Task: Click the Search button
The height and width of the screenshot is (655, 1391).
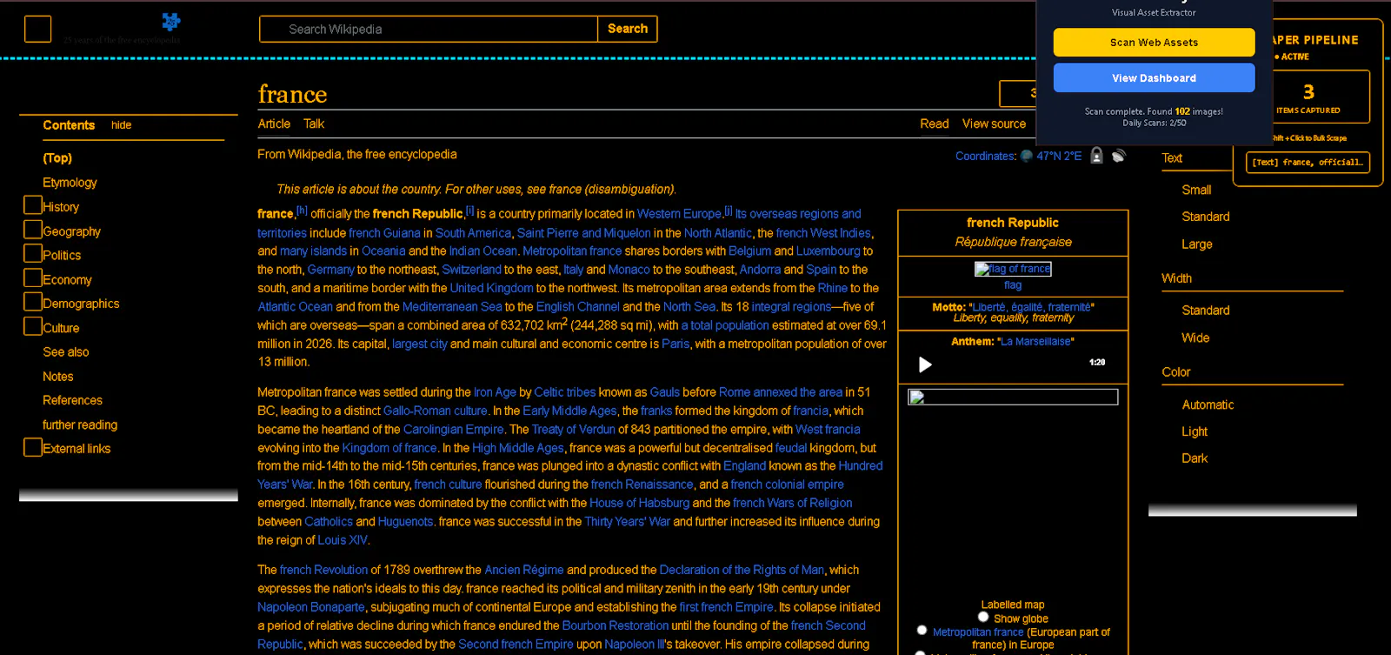Action: click(628, 29)
